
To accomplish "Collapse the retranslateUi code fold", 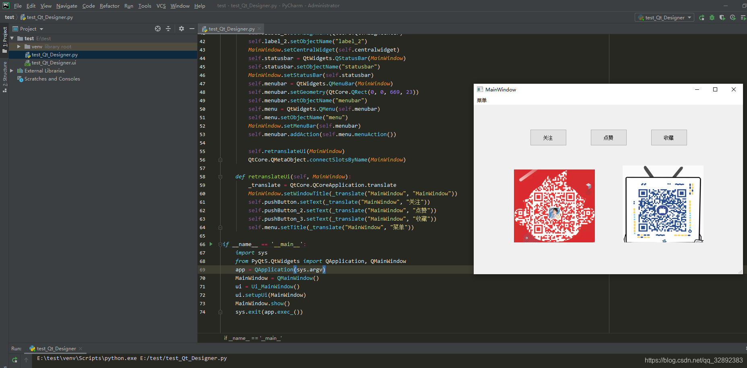I will [220, 177].
